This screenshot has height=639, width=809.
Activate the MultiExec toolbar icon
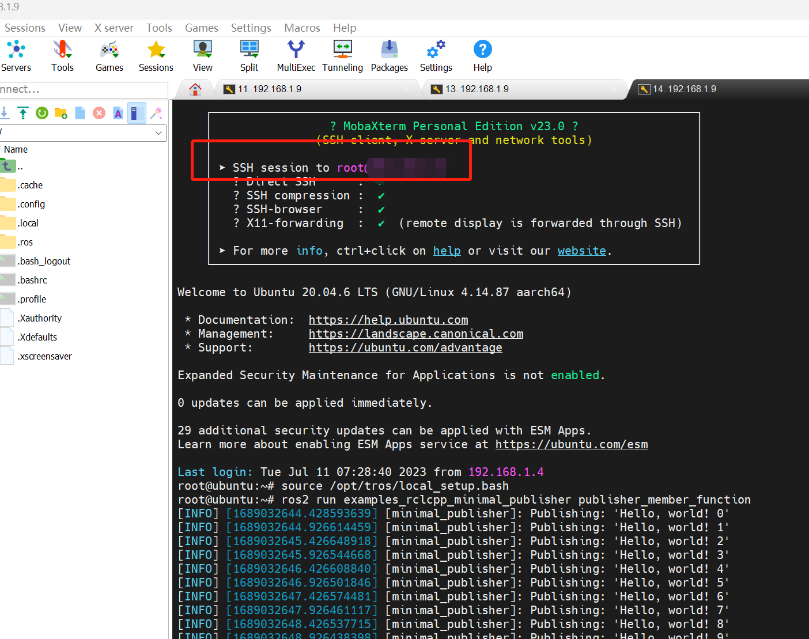296,56
